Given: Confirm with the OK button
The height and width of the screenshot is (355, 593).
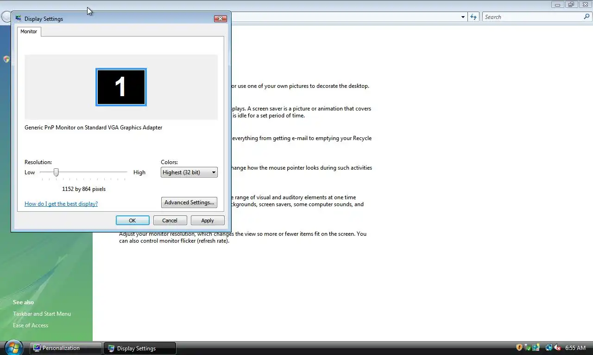Looking at the screenshot, I should pyautogui.click(x=132, y=220).
